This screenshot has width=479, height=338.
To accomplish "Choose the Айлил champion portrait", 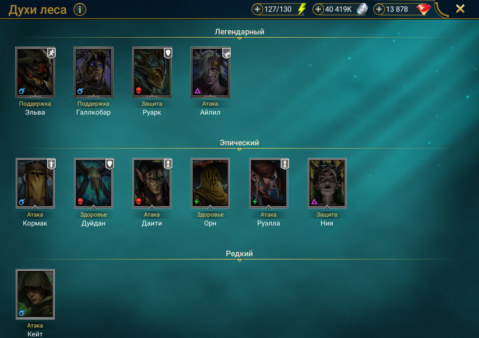I will click(x=210, y=72).
